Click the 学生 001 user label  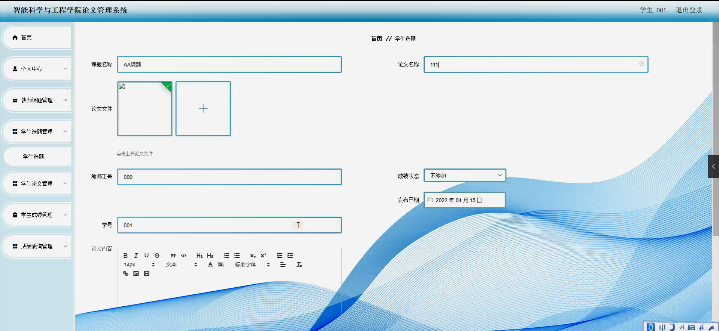tap(653, 10)
